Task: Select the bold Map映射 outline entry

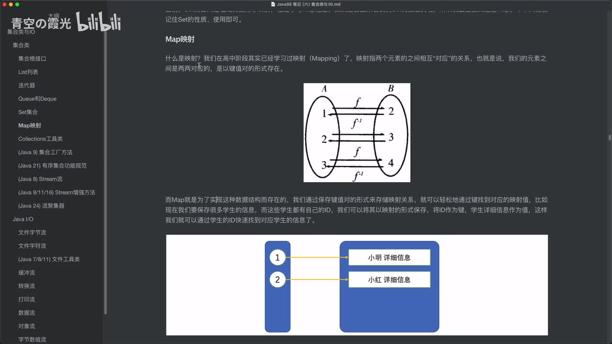Action: pos(30,125)
